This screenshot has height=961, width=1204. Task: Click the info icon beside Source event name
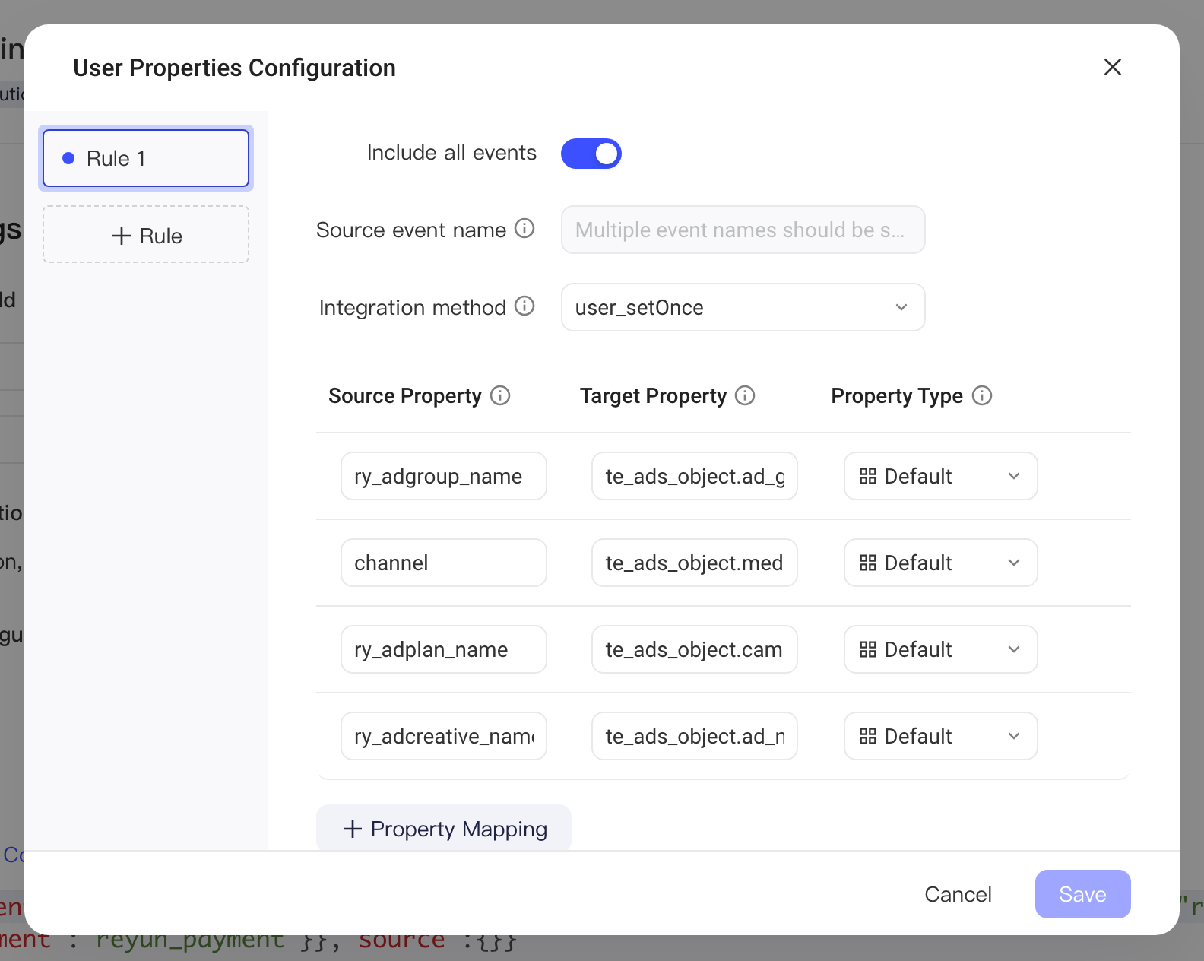(x=524, y=228)
